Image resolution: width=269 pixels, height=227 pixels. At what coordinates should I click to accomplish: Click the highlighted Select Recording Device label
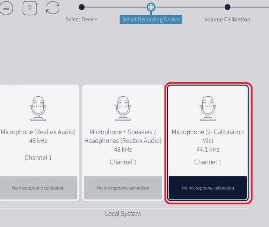[x=151, y=20]
